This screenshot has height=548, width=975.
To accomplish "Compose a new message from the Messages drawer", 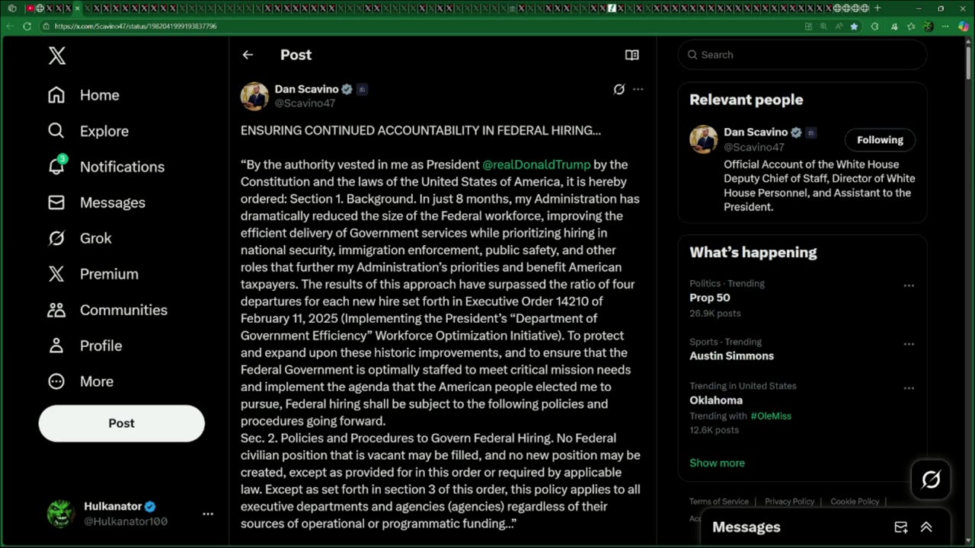I will [x=901, y=527].
